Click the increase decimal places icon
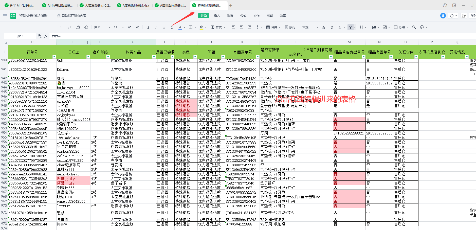The image size is (476, 230). pyautogui.click(x=324, y=27)
